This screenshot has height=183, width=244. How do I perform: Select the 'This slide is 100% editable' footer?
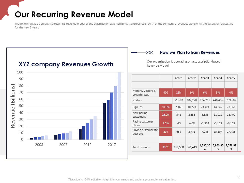coord(122,179)
